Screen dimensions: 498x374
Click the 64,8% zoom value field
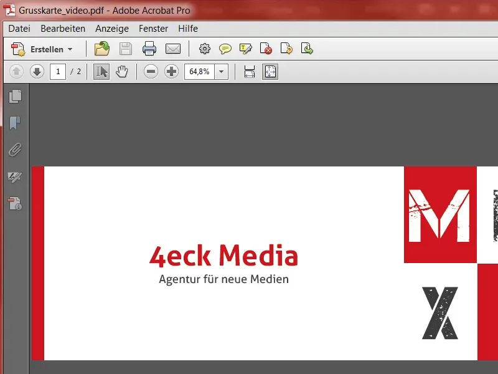199,72
